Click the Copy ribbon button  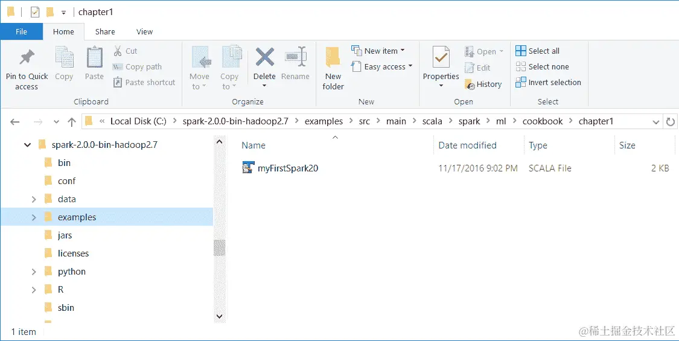(x=64, y=64)
